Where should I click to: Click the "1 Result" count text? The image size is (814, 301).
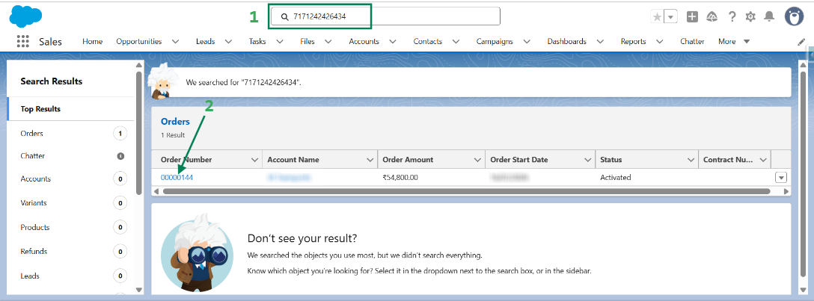[x=173, y=135]
